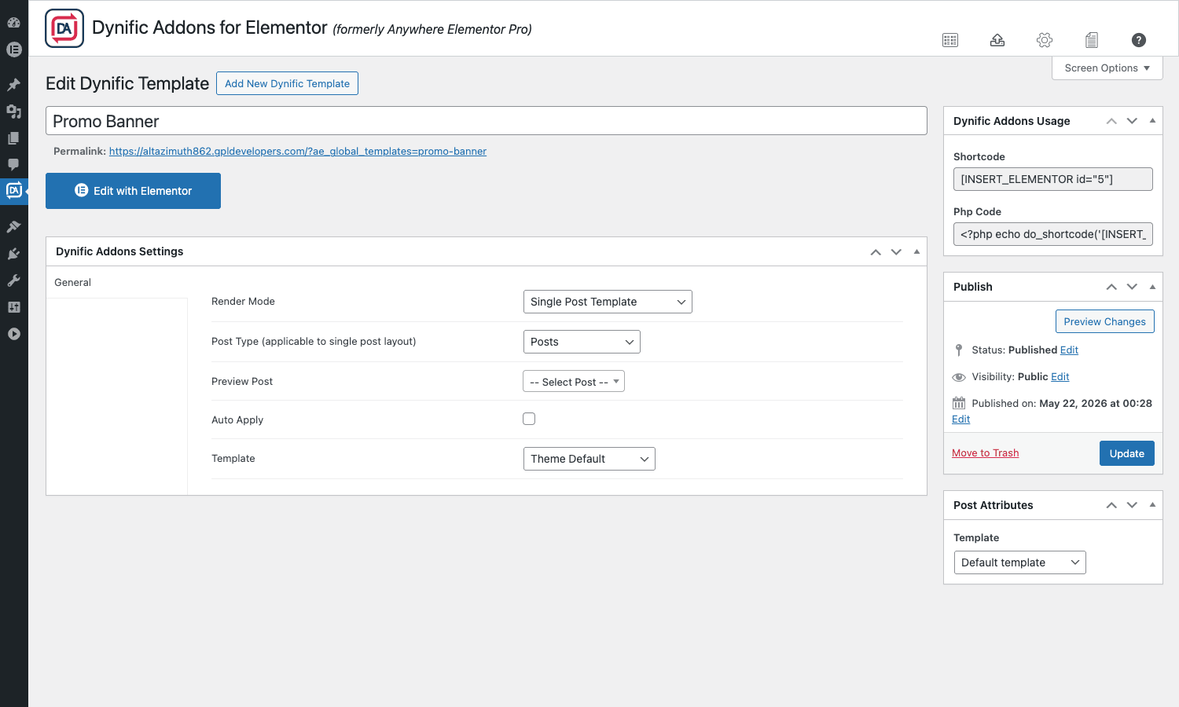Click the Promo Banner title field
Screen dimensions: 1179x707
(487, 121)
